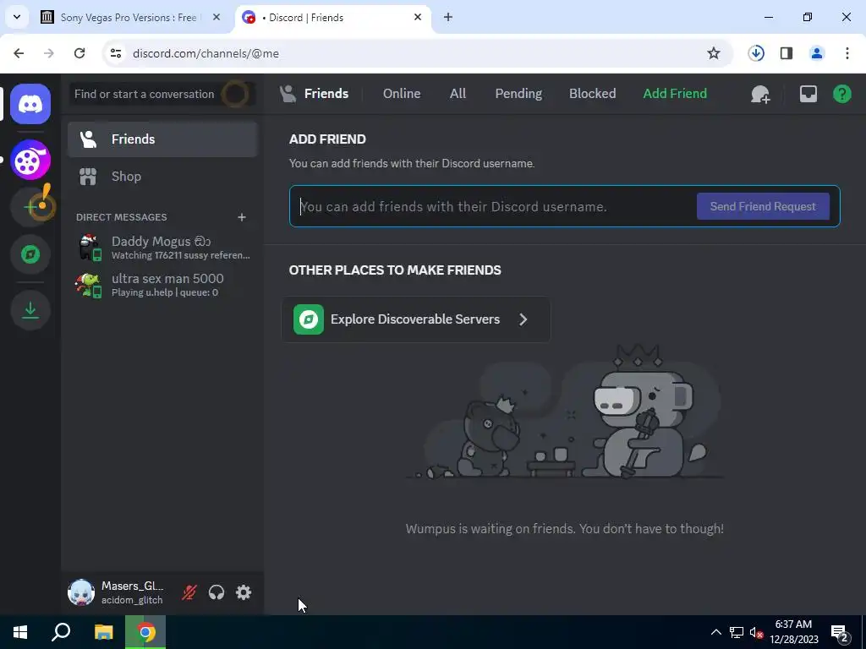
Task: Close the Sony Vegas Pro tab
Action: pyautogui.click(x=216, y=18)
